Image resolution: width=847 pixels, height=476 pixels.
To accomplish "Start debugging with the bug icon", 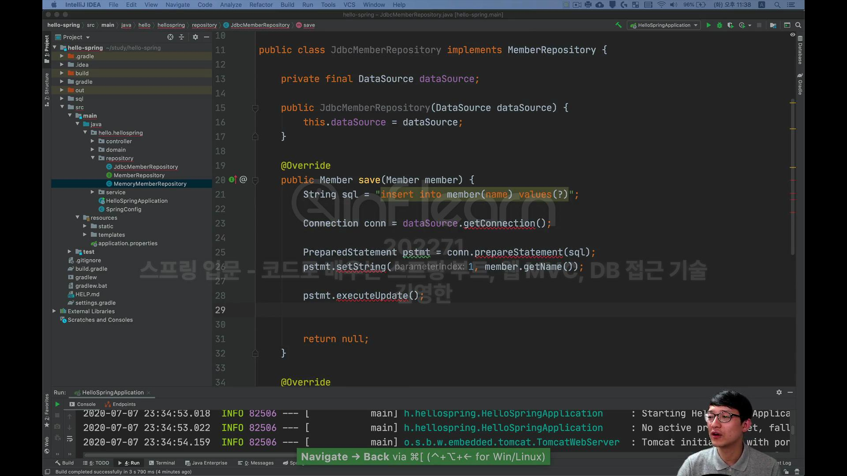I will point(720,25).
